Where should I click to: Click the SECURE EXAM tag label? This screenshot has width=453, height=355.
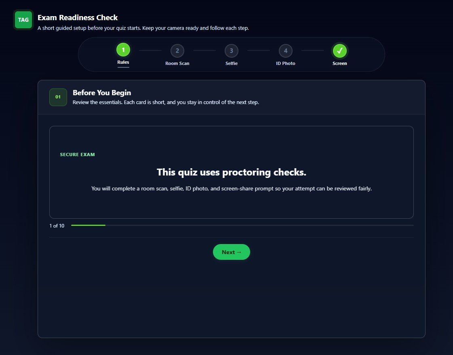[x=78, y=155]
